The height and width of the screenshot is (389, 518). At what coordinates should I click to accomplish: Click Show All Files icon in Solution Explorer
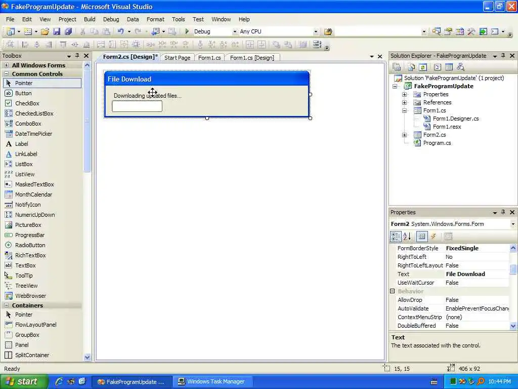coord(411,67)
